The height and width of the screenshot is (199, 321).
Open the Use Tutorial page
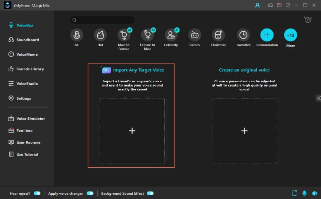23,154
